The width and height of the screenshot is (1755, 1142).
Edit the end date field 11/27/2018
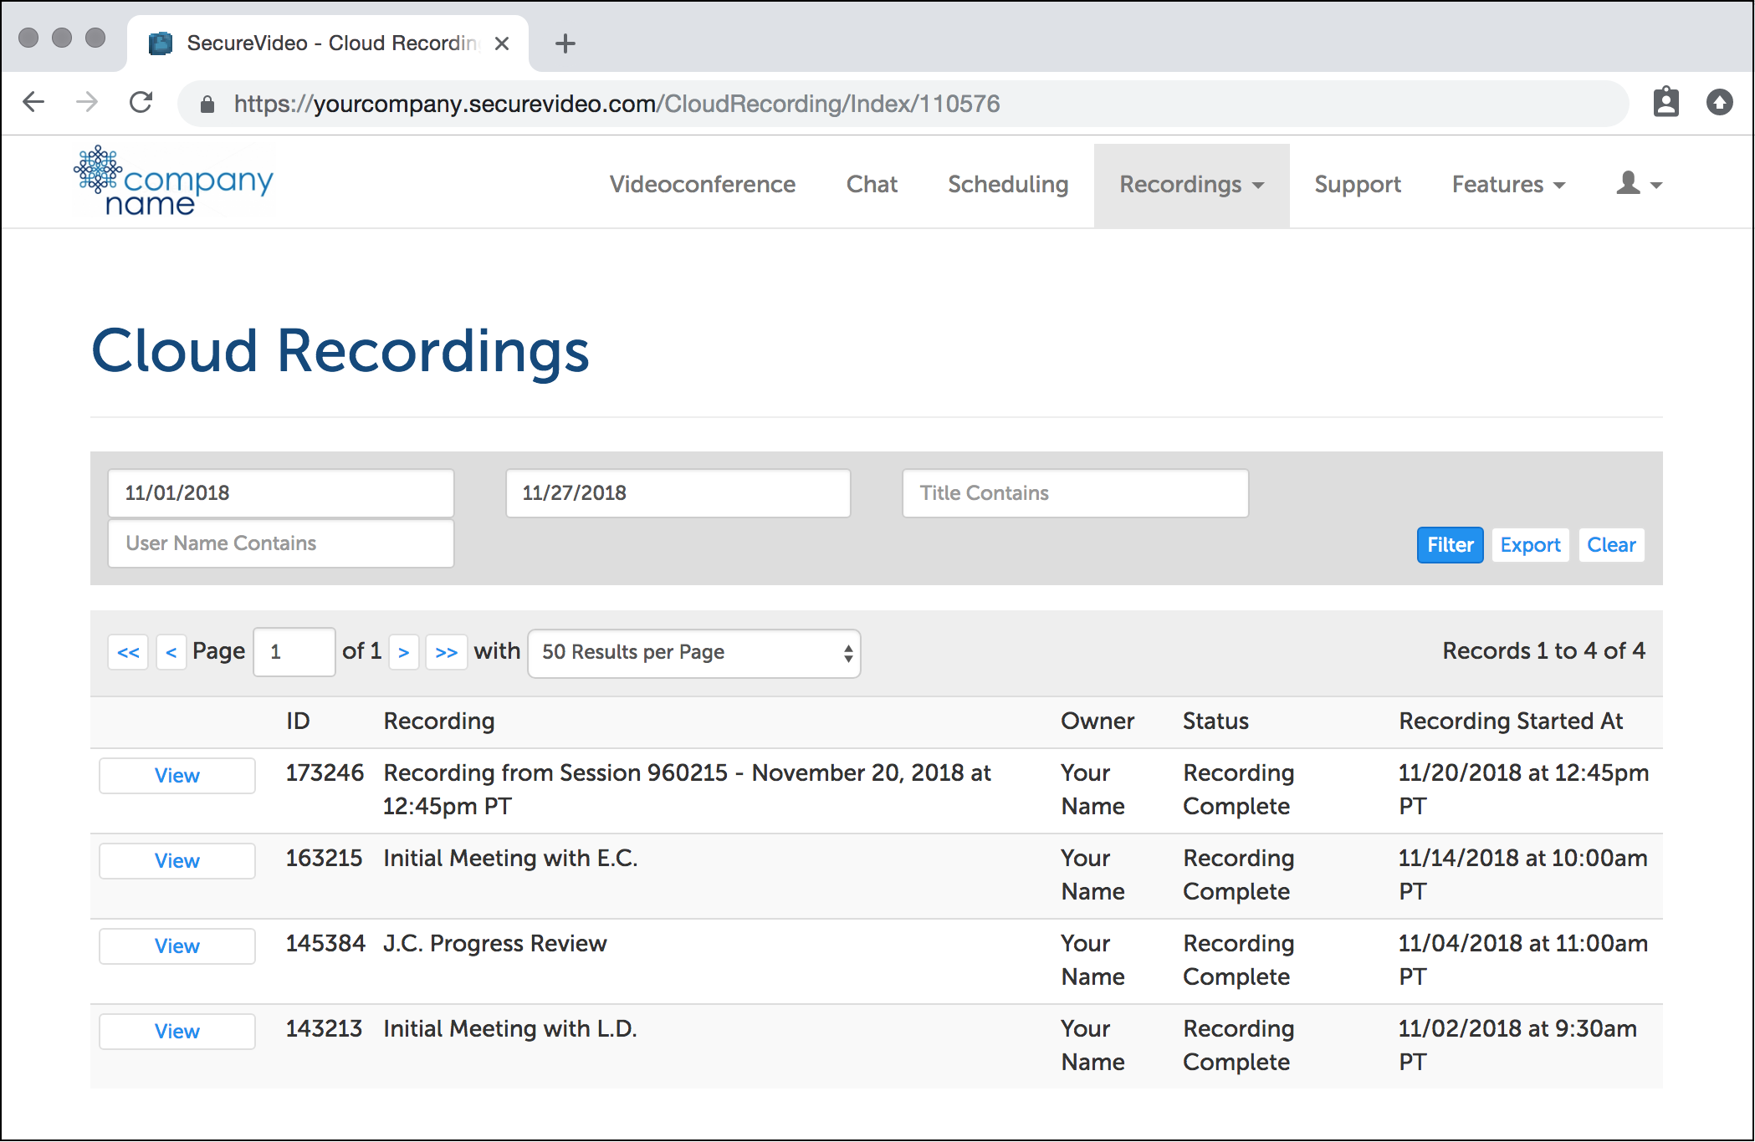(x=678, y=493)
